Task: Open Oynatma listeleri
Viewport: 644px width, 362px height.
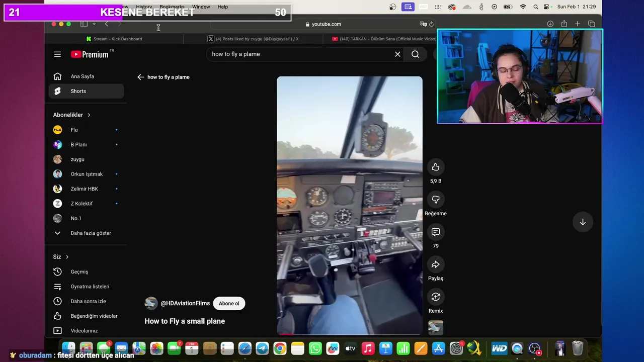Action: 86,287
